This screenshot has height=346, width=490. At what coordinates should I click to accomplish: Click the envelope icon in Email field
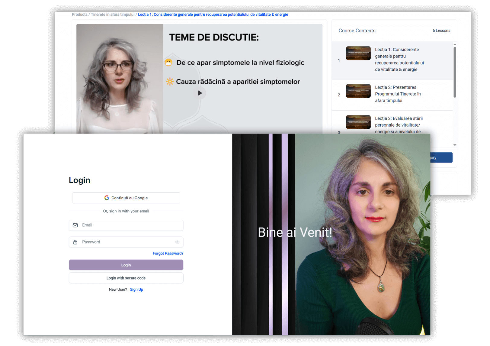click(x=75, y=225)
